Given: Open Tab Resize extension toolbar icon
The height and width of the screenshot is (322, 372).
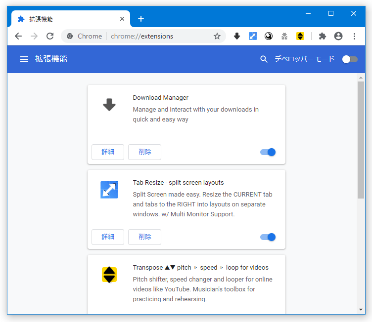Looking at the screenshot, I should coord(253,36).
